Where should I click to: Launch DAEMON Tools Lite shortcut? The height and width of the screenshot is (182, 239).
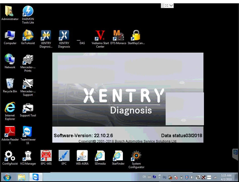(x=28, y=15)
